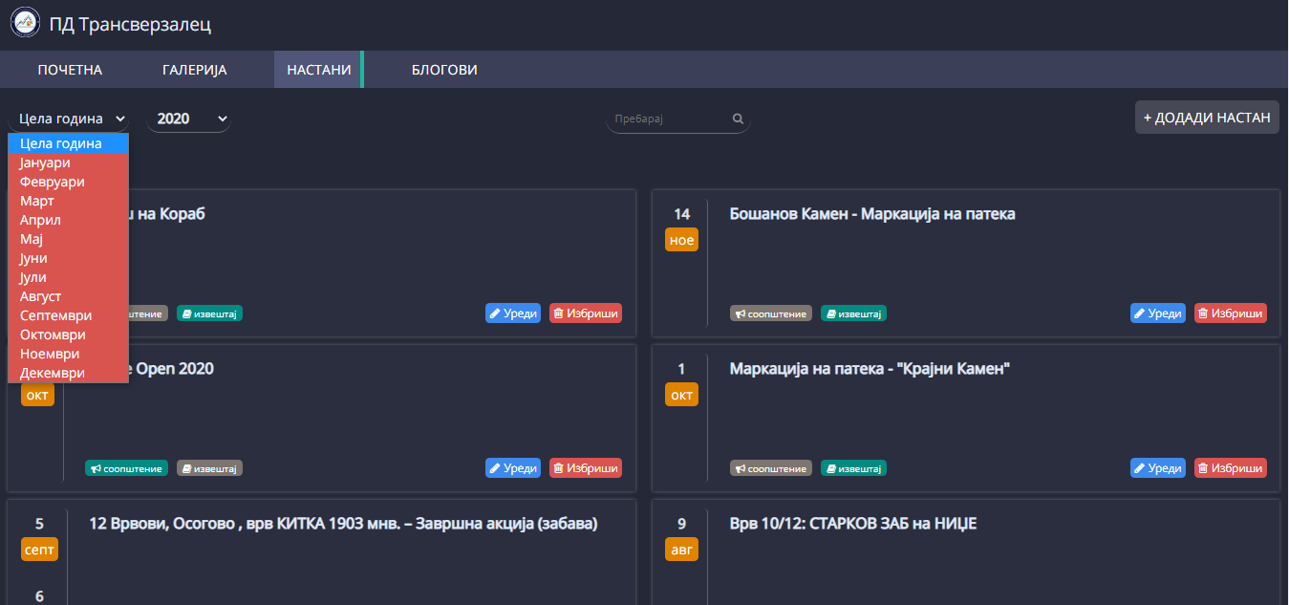Edit the Бошанов Камен event
The height and width of the screenshot is (605, 1289).
(x=1157, y=313)
